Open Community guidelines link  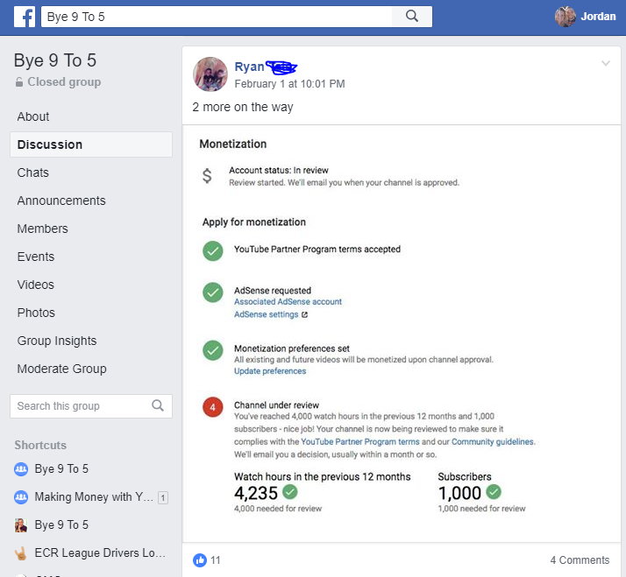coord(492,442)
